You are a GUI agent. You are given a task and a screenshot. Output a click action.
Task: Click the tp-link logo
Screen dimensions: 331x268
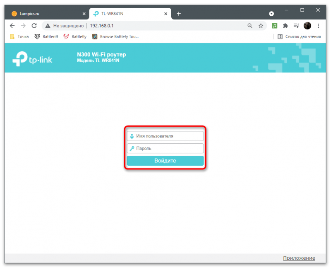coord(32,59)
